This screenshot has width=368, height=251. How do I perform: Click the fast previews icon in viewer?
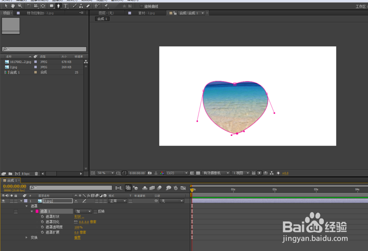[259, 173]
